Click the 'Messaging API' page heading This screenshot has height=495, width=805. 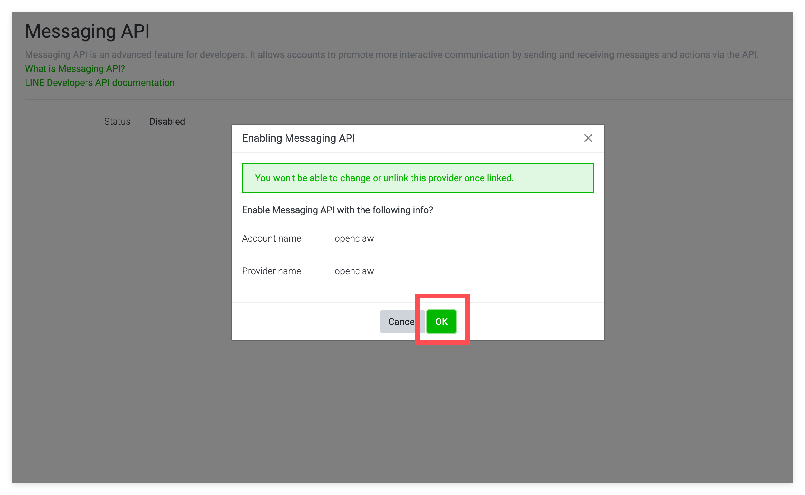(x=87, y=31)
